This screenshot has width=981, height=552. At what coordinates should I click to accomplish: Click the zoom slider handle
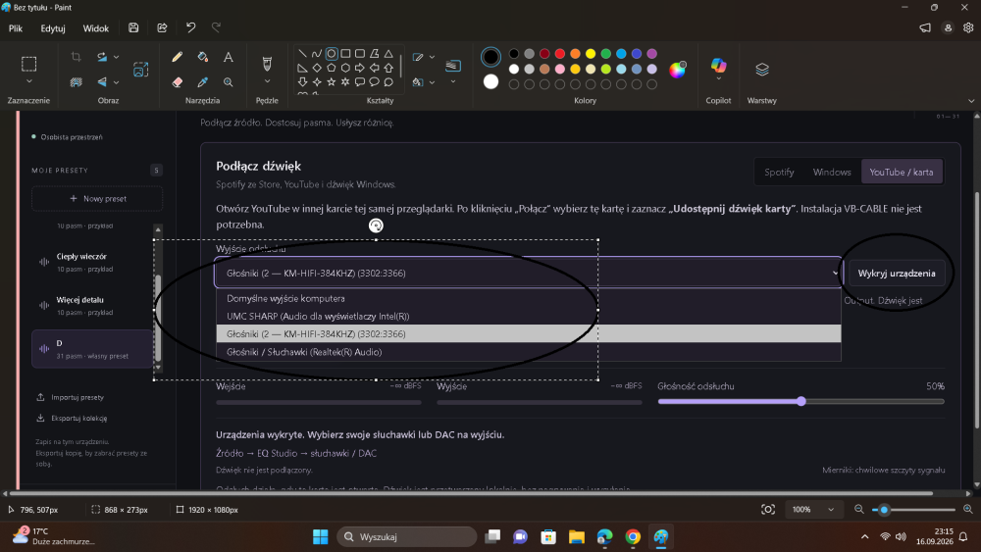click(x=884, y=510)
